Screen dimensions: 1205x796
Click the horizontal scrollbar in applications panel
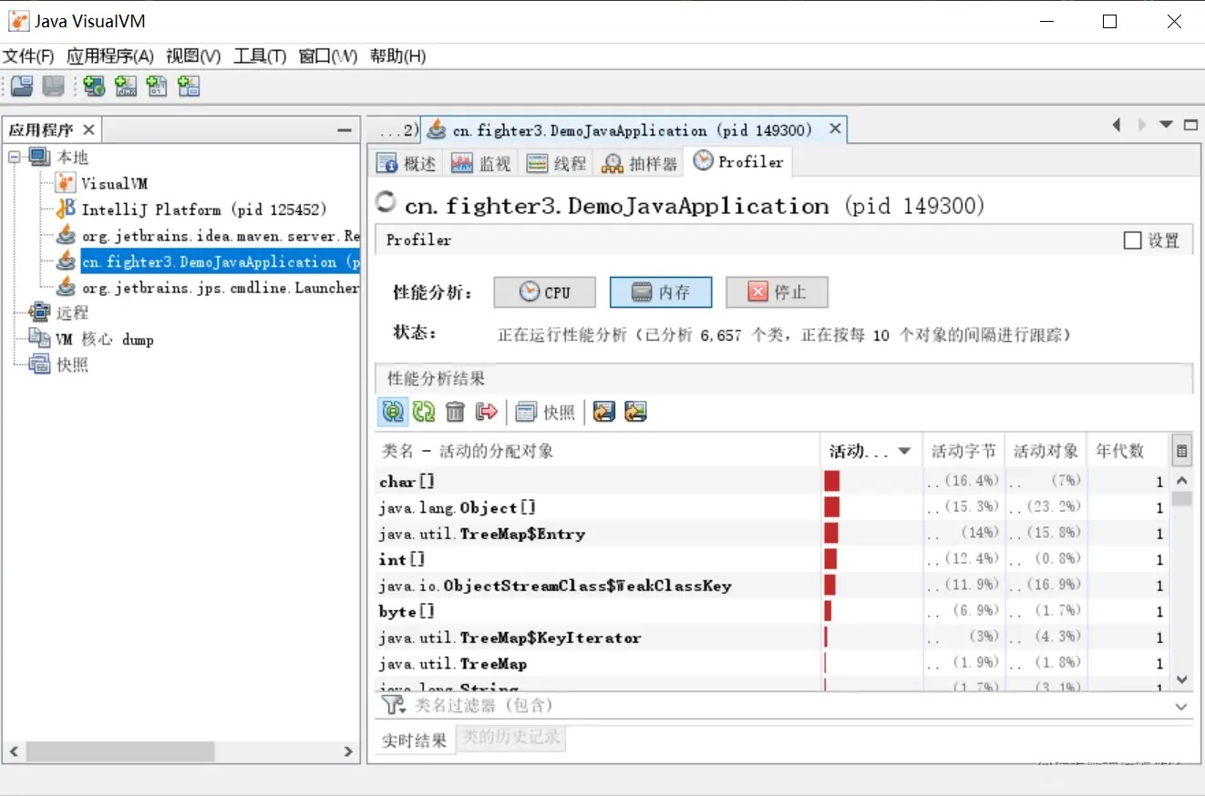[118, 751]
